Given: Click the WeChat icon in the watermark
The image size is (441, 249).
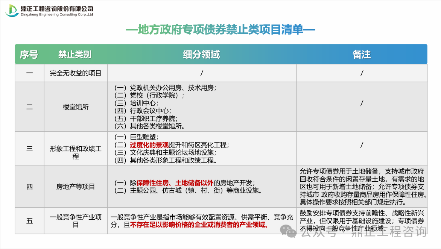Looking at the screenshot, I should point(291,231).
